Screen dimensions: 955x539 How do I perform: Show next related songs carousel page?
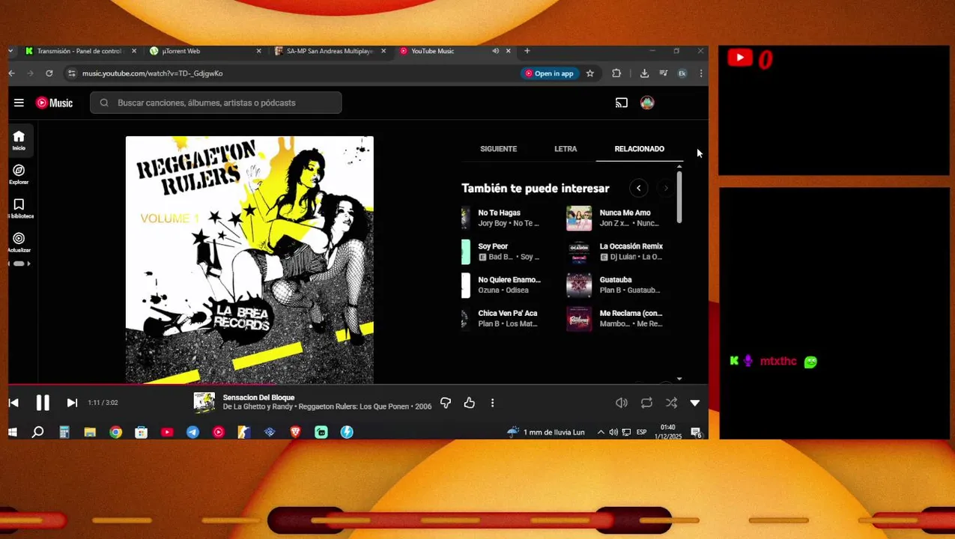(x=665, y=189)
